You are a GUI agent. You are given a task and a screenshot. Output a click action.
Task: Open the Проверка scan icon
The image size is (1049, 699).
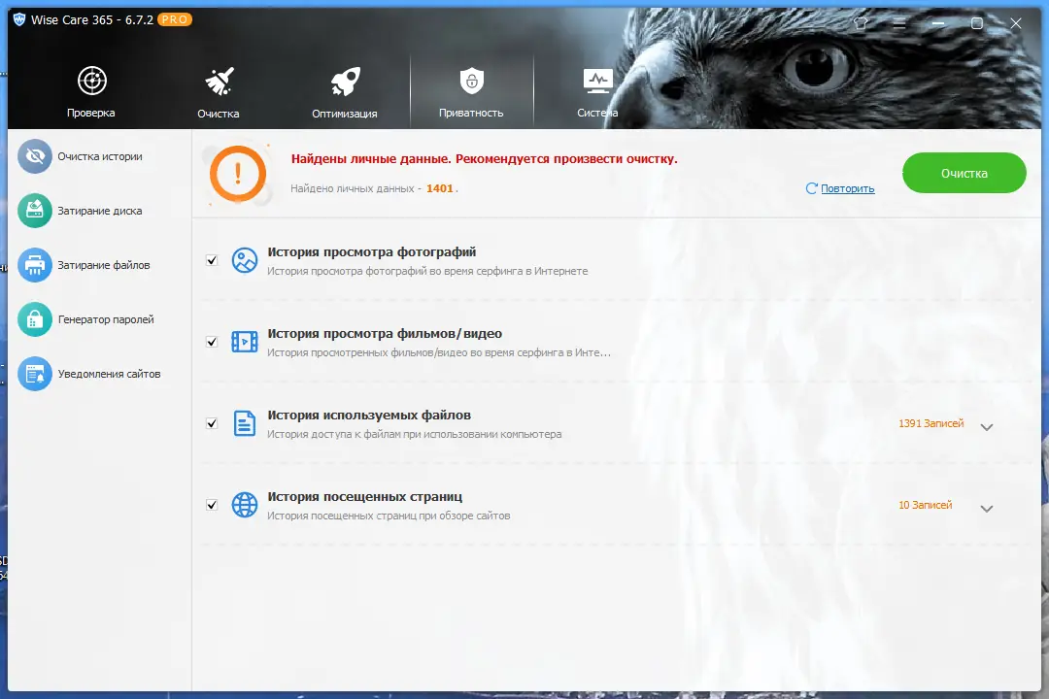pyautogui.click(x=91, y=81)
